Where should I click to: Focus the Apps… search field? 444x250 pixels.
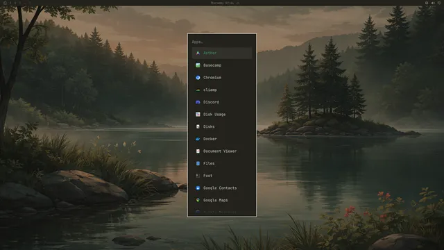coord(222,42)
